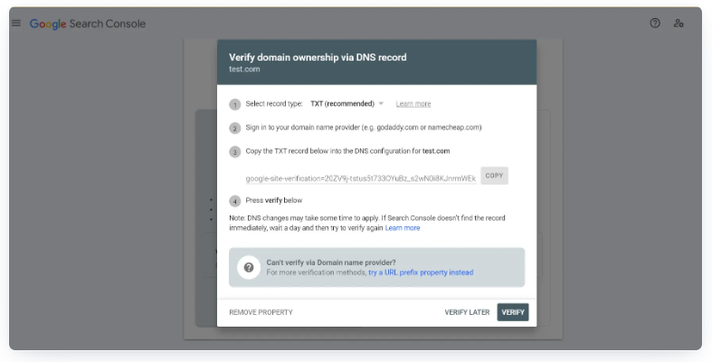712x362 pixels.
Task: Click the dropdown arrow next to TXT
Action: click(381, 104)
